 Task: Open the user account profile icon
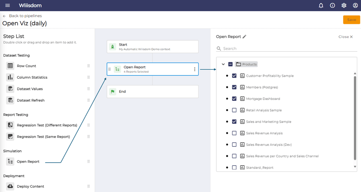point(355,6)
